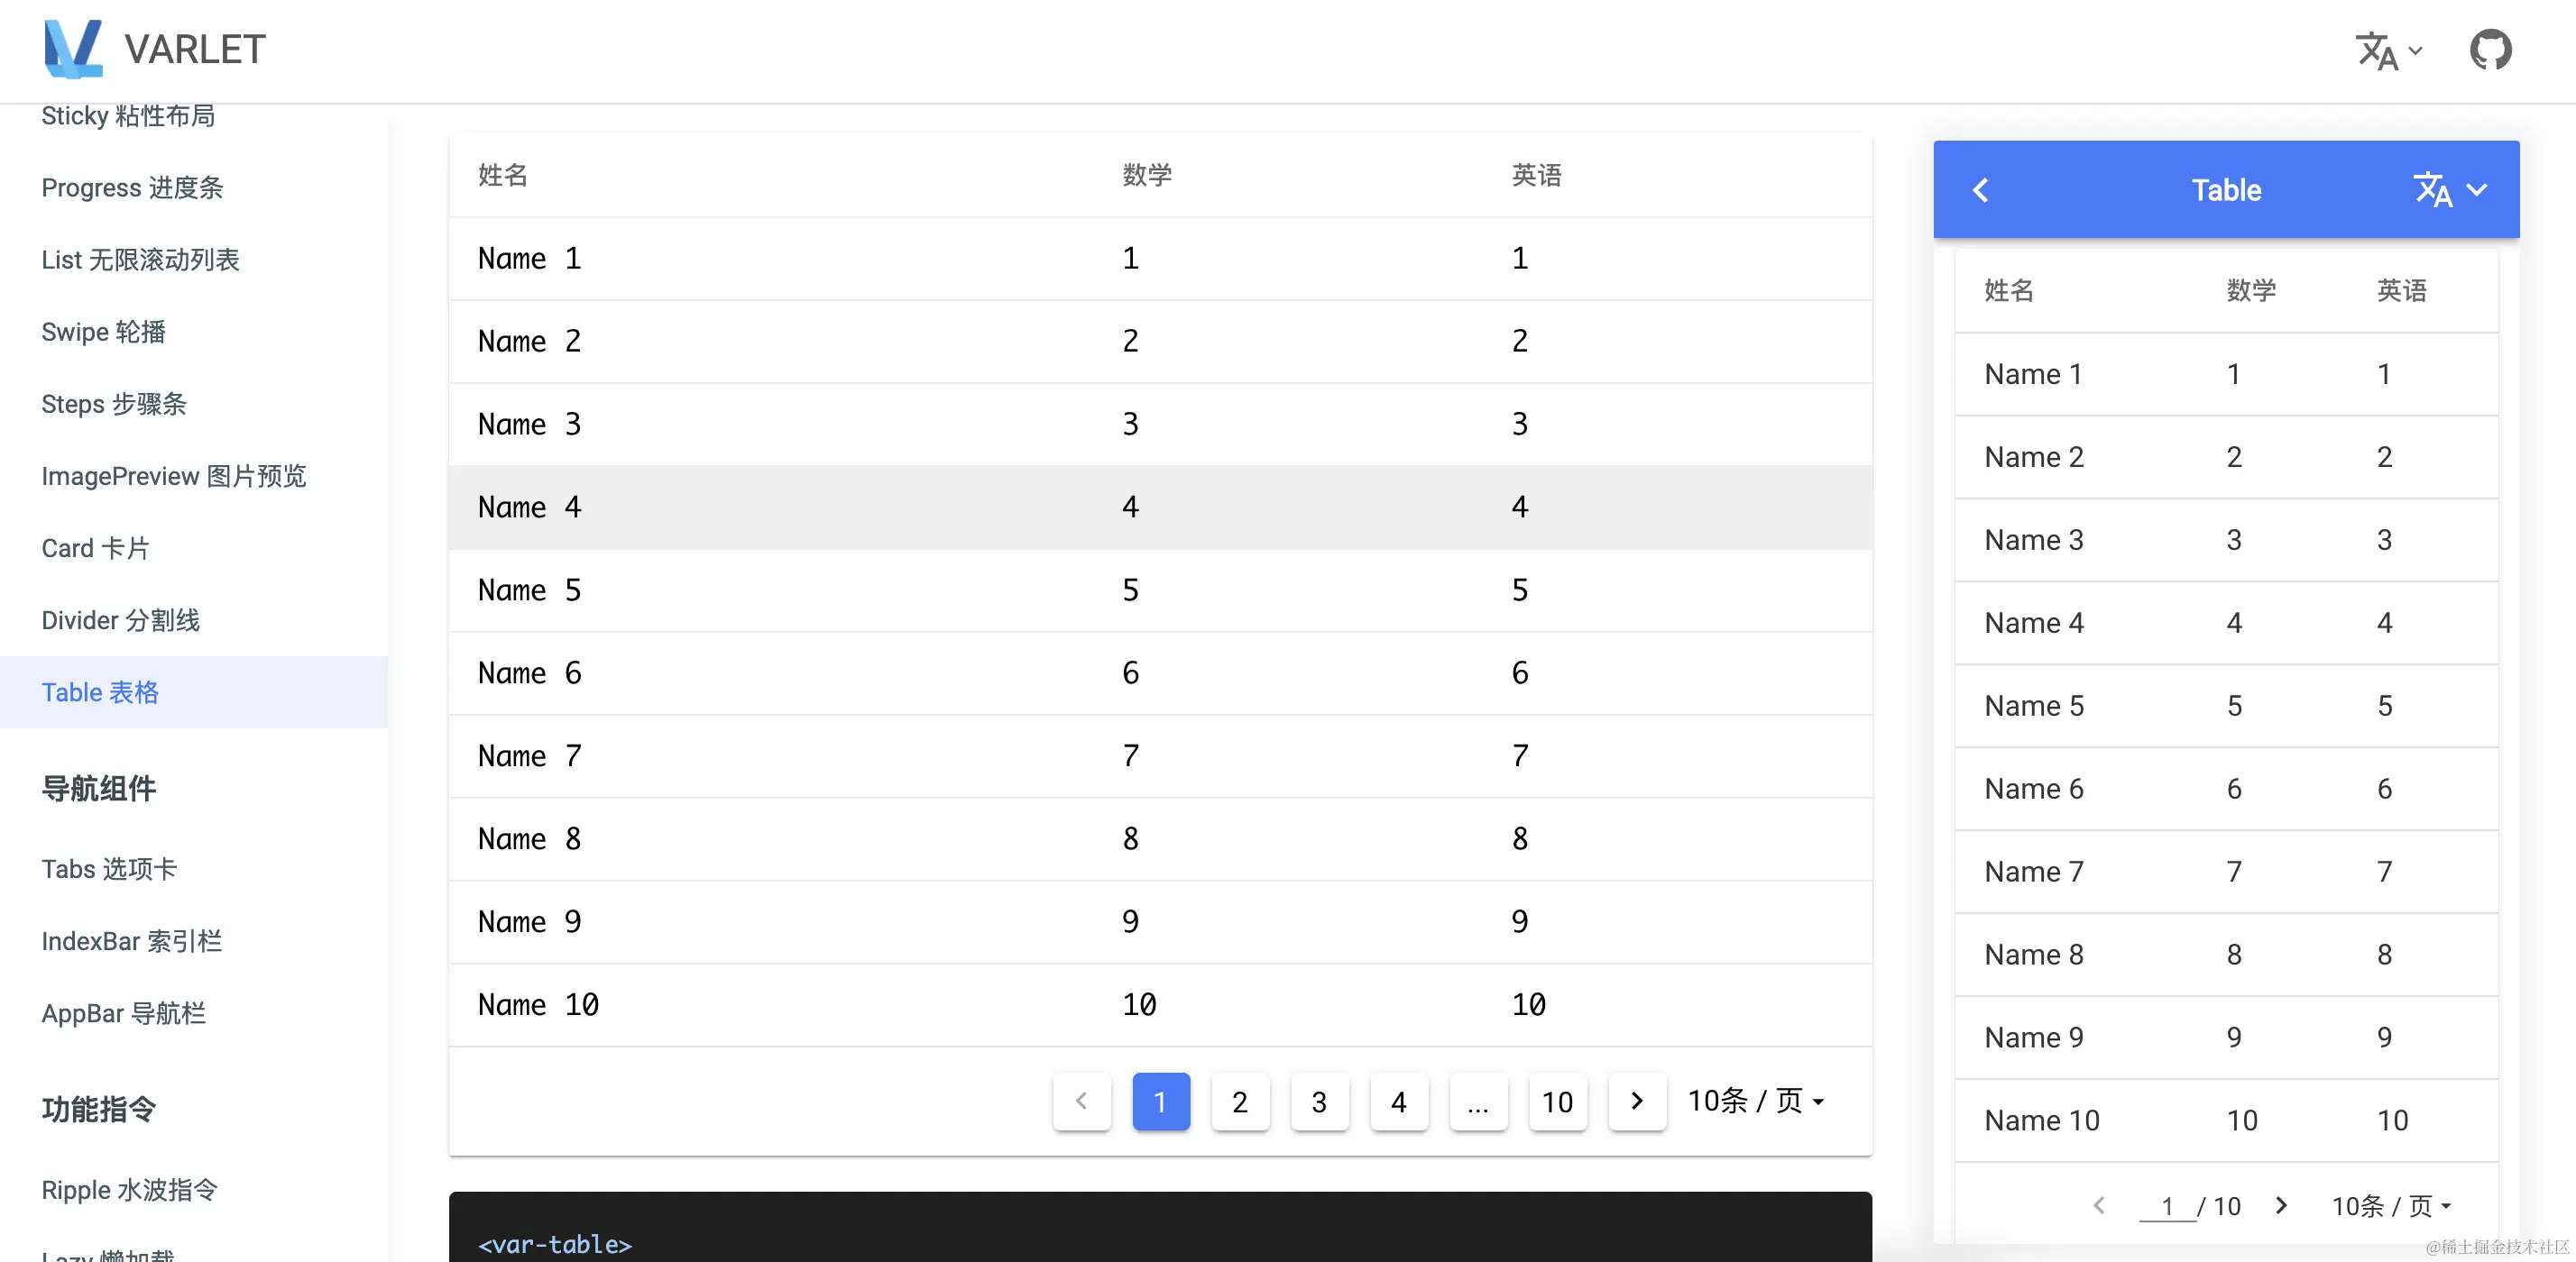The width and height of the screenshot is (2576, 1262).
Task: Expand chevron beside mobile preview translate icon
Action: [2477, 190]
